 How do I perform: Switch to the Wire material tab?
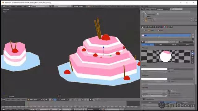[161, 45]
